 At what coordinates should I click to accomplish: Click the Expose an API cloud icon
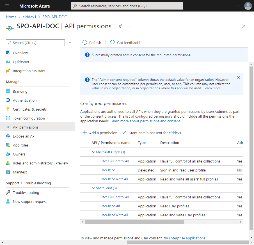pyautogui.click(x=8, y=136)
